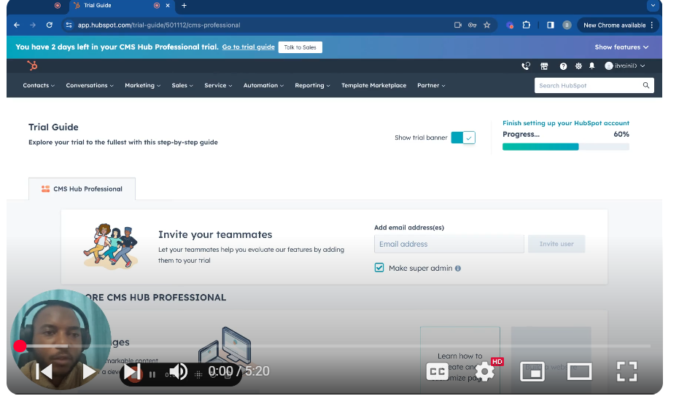Mute the video with speaker icon
The height and width of the screenshot is (401, 679).
coord(178,371)
